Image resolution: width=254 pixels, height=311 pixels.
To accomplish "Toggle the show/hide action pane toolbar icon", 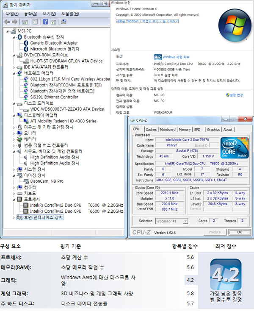I will (53, 22).
